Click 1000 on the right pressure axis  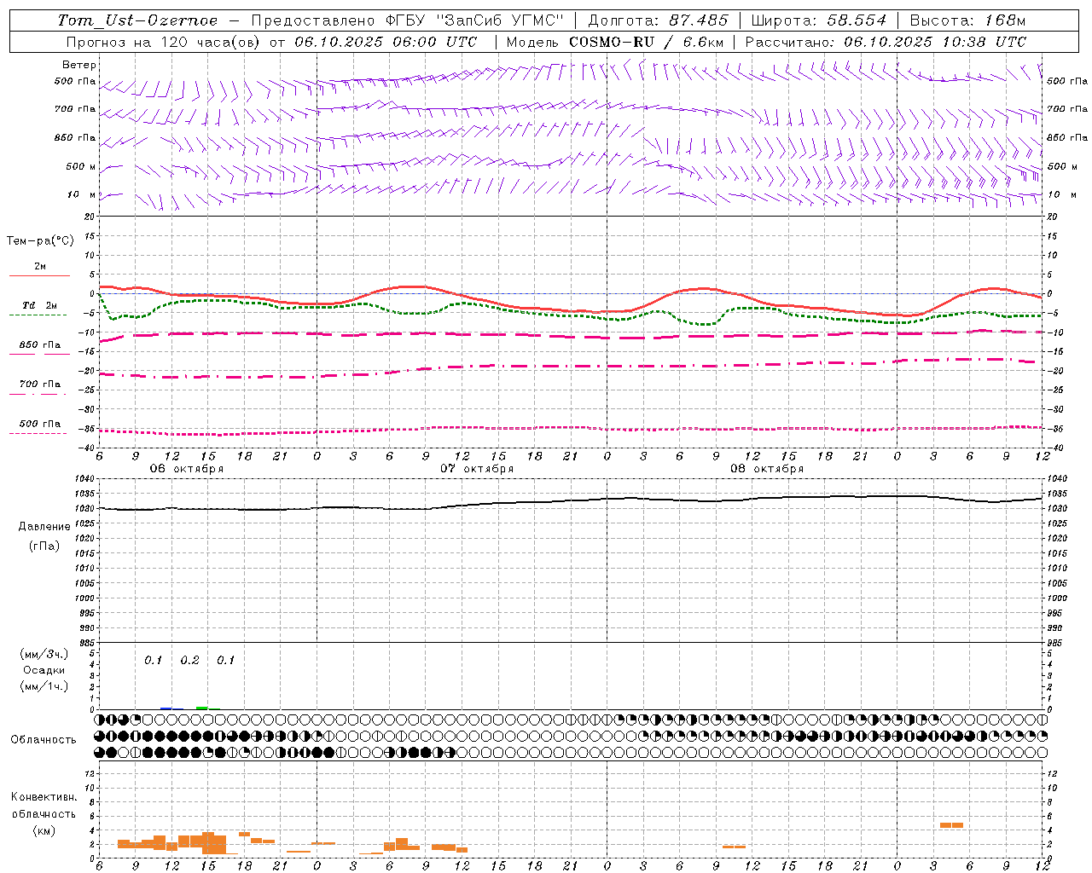pyautogui.click(x=1057, y=598)
